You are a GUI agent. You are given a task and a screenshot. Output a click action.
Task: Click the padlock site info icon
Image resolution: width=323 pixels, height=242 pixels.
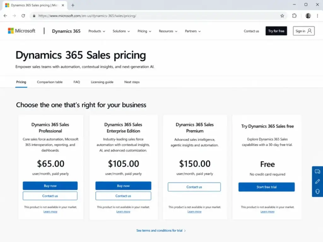pos(34,16)
